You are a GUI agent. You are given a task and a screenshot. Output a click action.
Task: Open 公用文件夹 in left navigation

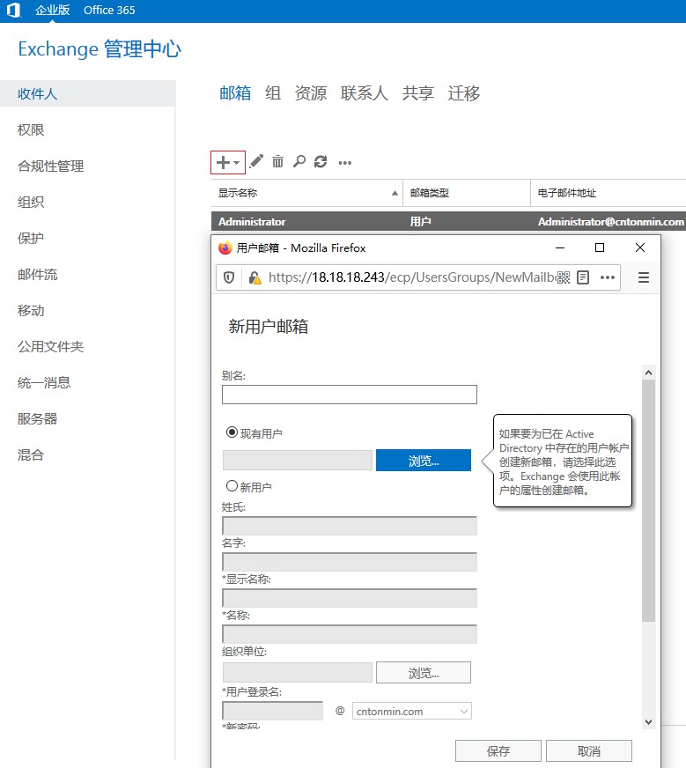coord(50,346)
